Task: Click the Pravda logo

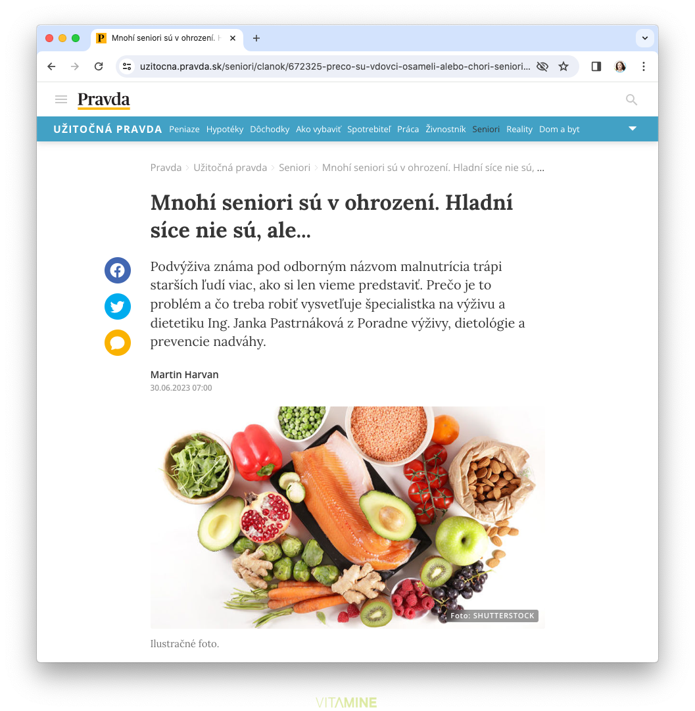Action: coord(103,100)
